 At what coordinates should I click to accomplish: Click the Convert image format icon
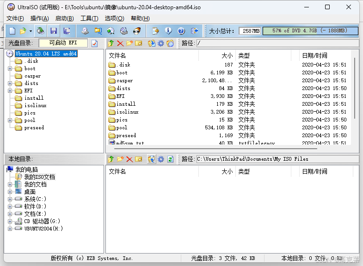(111, 31)
